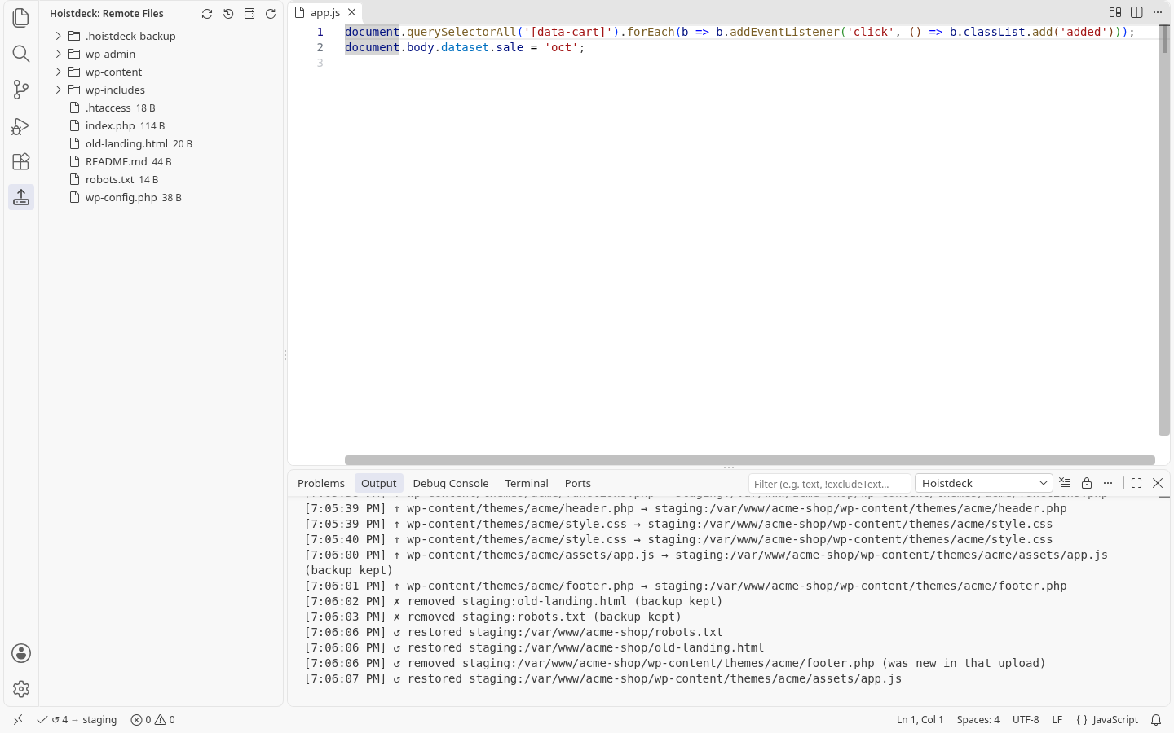
Task: Switch to the Problems tab
Action: [321, 483]
